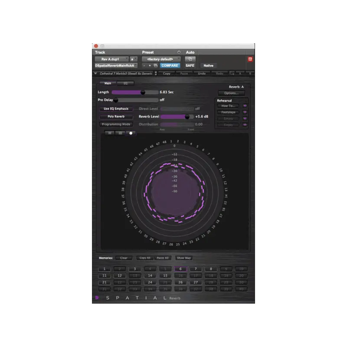The height and width of the screenshot is (347, 347).
Task: Toggle the SAFE automation button
Action: [190, 65]
